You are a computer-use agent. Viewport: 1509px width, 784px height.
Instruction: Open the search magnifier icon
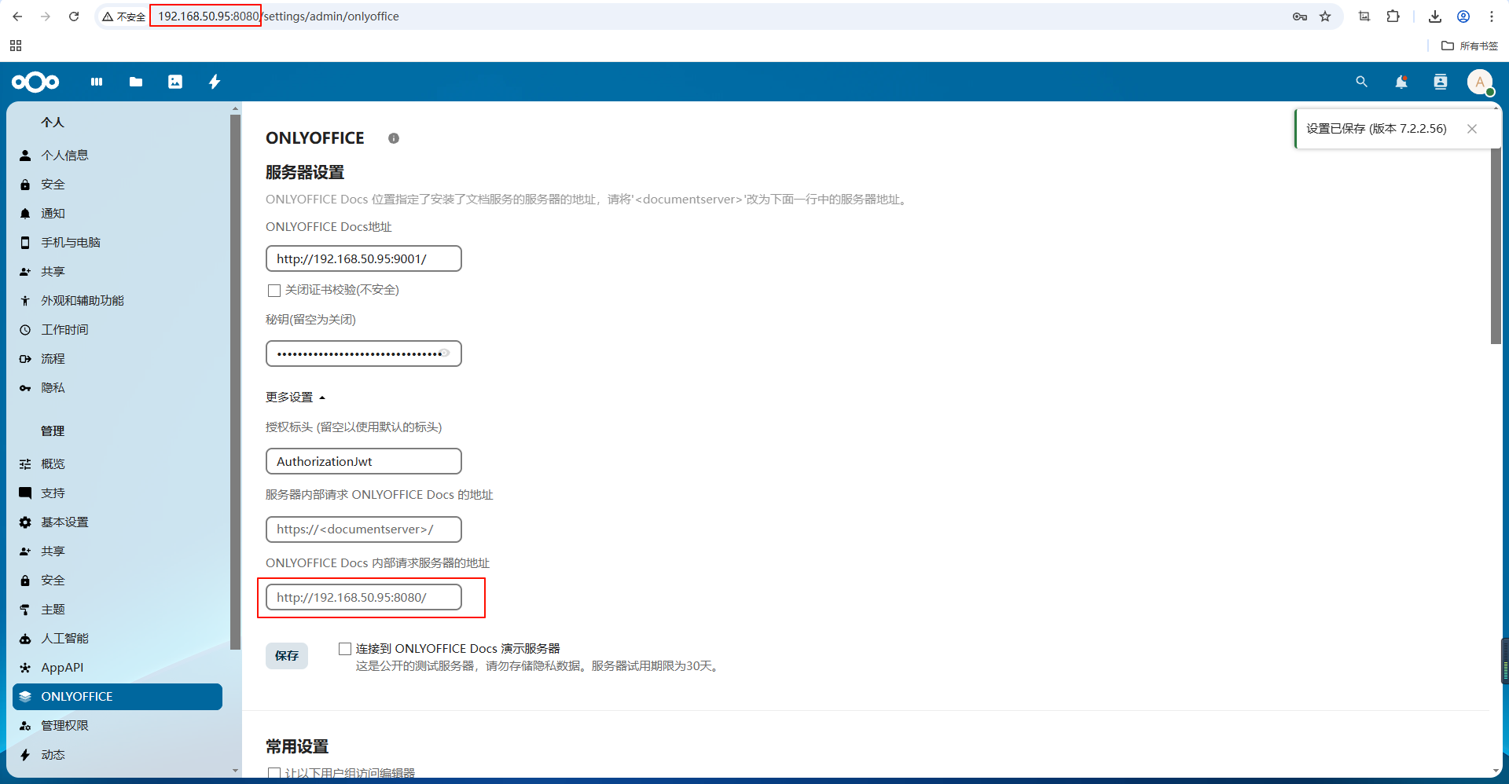[x=1361, y=82]
